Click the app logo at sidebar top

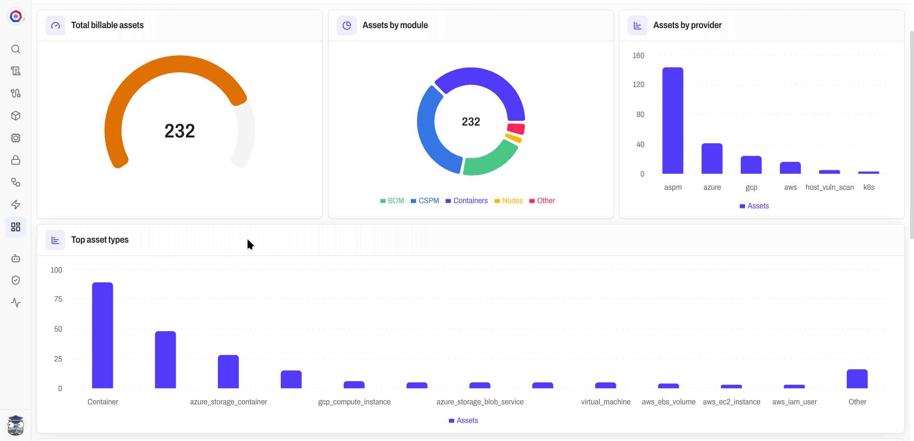pos(16,16)
